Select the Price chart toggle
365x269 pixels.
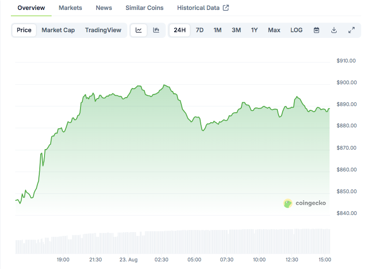[x=24, y=30]
